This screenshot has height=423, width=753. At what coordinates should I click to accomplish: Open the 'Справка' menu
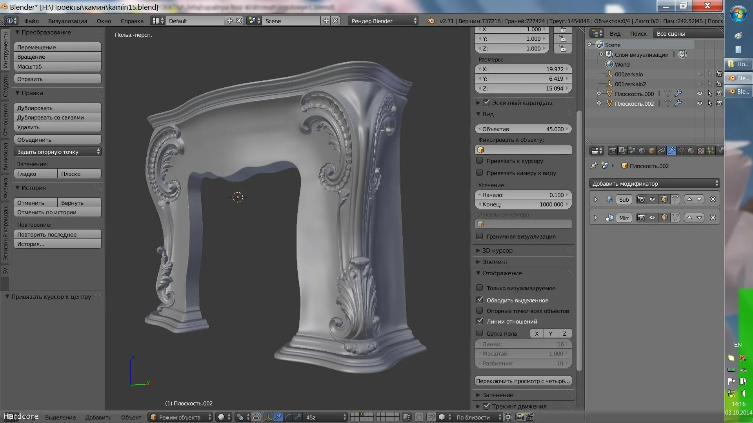pyautogui.click(x=132, y=21)
